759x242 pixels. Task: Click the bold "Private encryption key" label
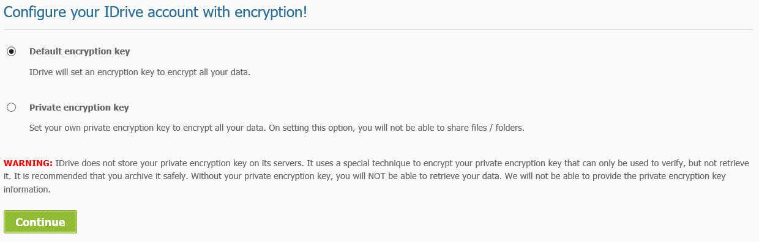click(79, 108)
